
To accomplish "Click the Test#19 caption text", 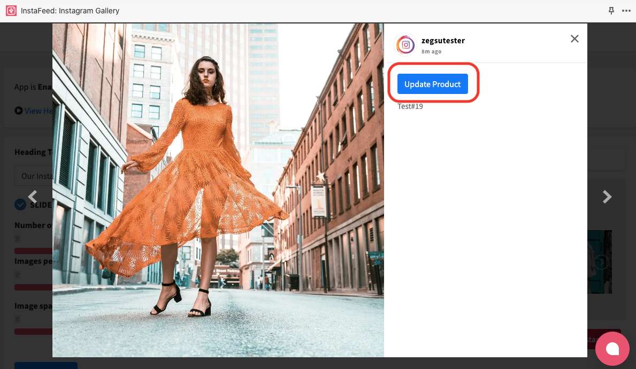I will [x=410, y=106].
